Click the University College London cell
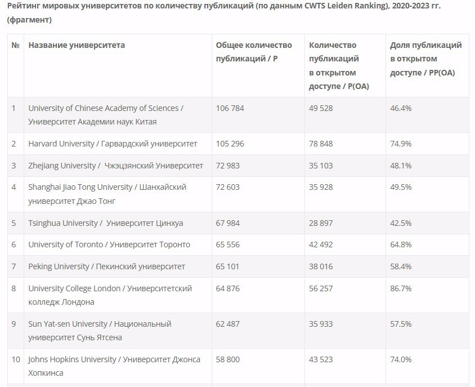Screen dimensions: 475x387 click(110, 295)
